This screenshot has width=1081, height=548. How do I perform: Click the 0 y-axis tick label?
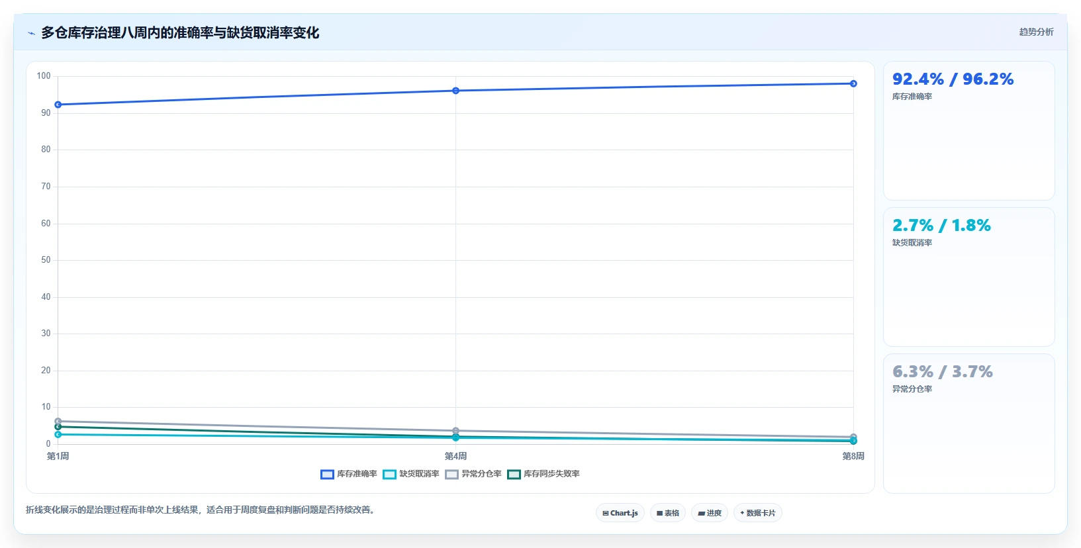pyautogui.click(x=48, y=444)
